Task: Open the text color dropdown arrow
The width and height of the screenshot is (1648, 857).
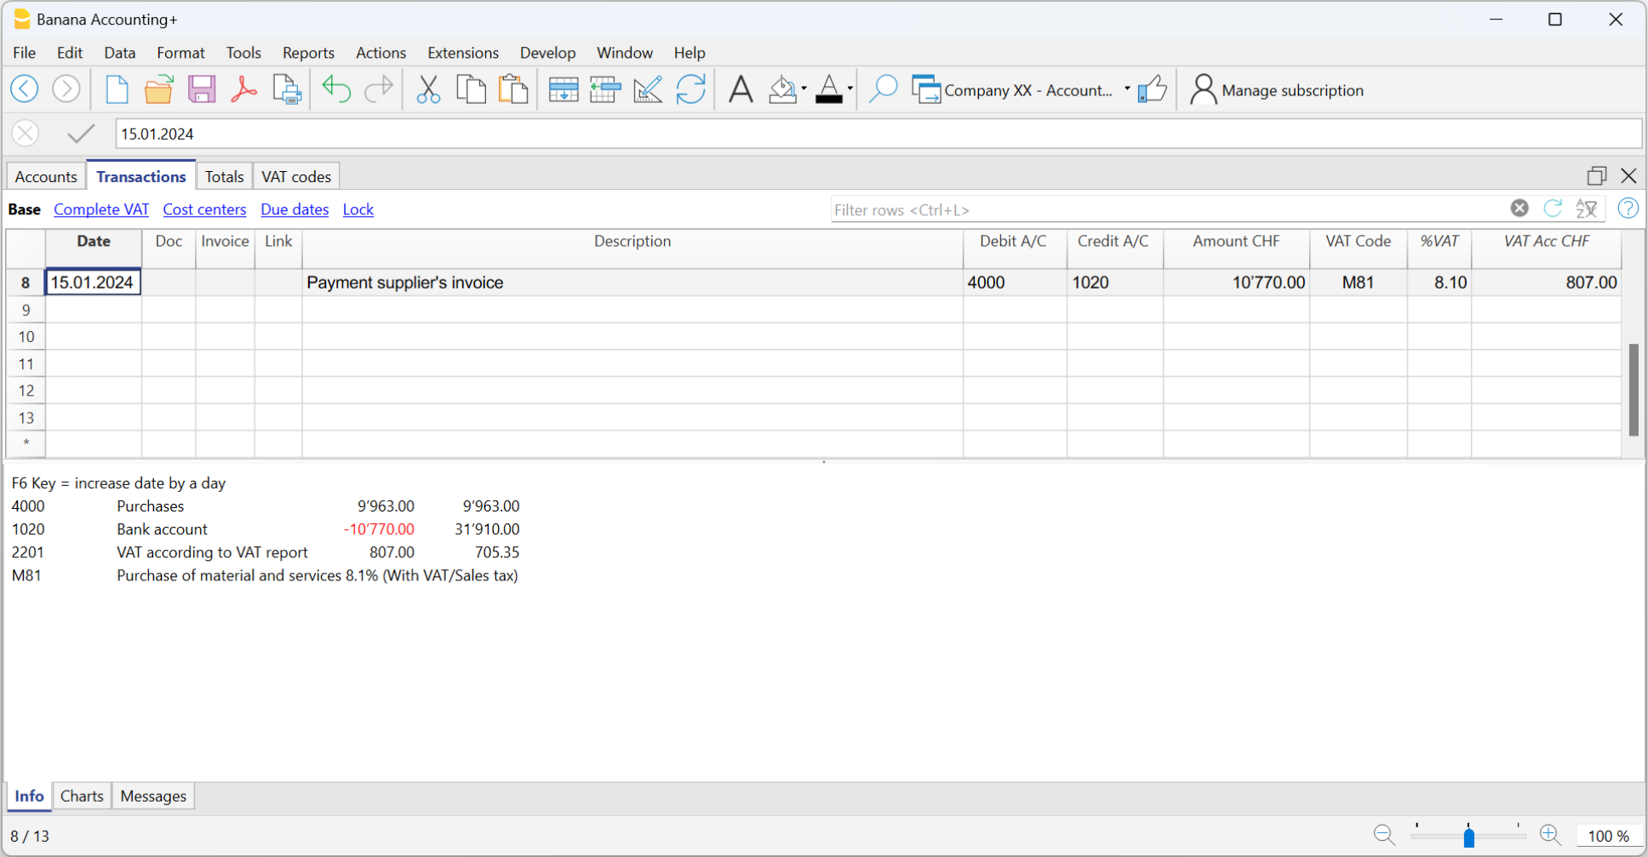Action: [x=850, y=89]
